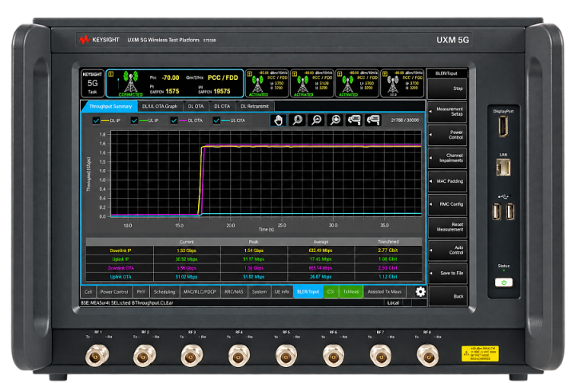Viewport: 575px width, 383px height.
Task: Click the 2.77 Gbit transferred value
Action: point(387,251)
